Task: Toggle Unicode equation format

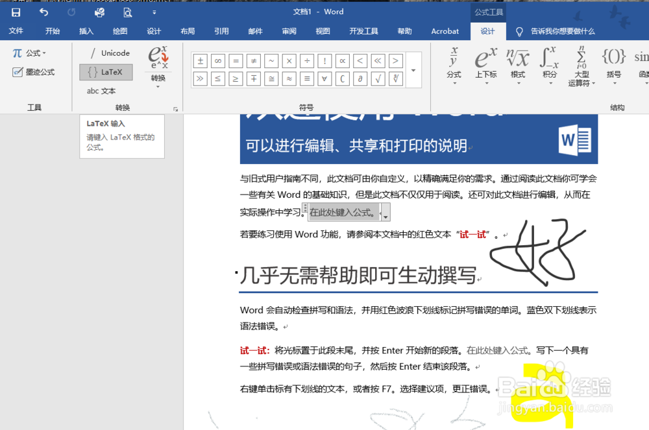Action: click(110, 53)
